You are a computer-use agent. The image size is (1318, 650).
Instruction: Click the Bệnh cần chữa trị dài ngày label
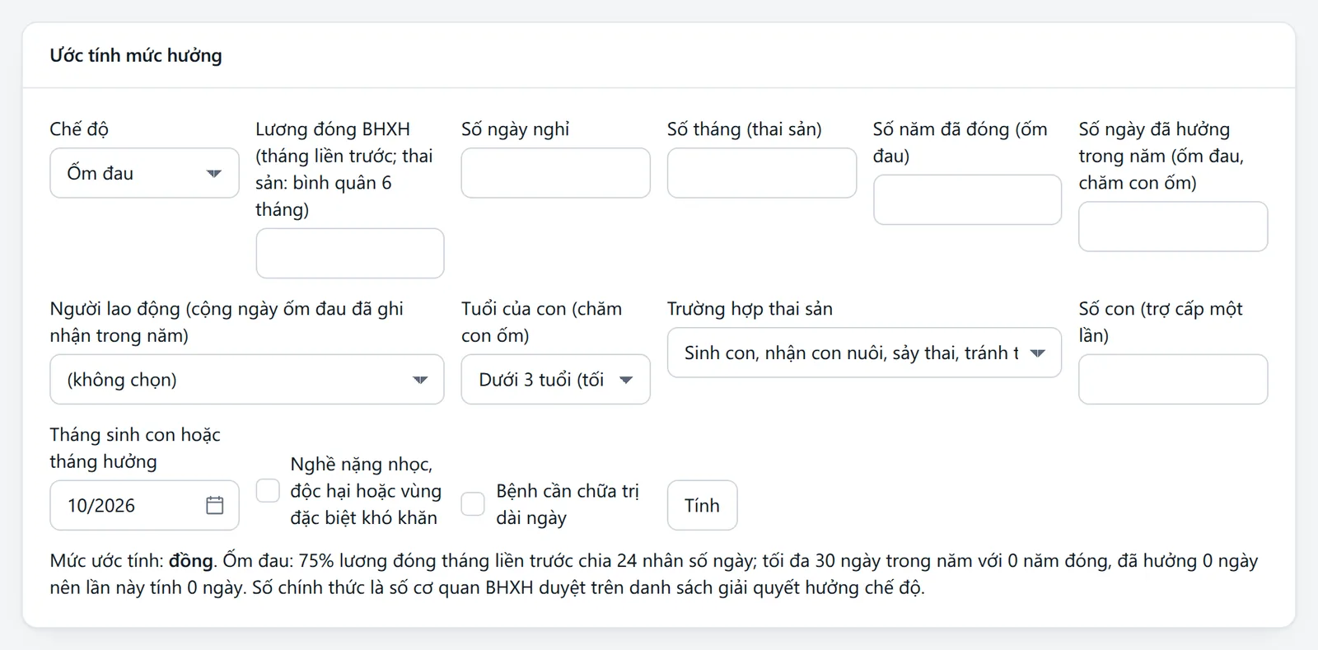(x=568, y=504)
